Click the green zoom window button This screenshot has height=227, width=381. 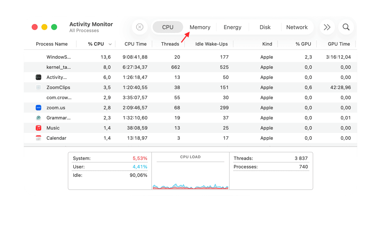[x=54, y=27]
